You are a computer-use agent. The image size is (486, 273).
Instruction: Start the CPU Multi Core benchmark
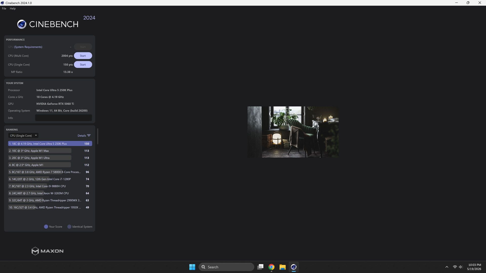(x=83, y=56)
